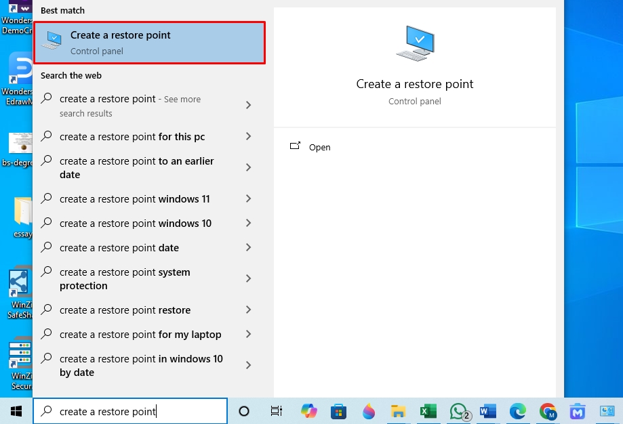
Task: Expand chevron next to 'windows 11' suggestion
Action: click(248, 198)
